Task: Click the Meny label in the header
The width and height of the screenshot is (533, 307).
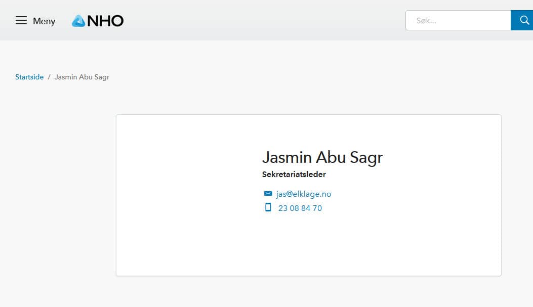Action: [44, 21]
